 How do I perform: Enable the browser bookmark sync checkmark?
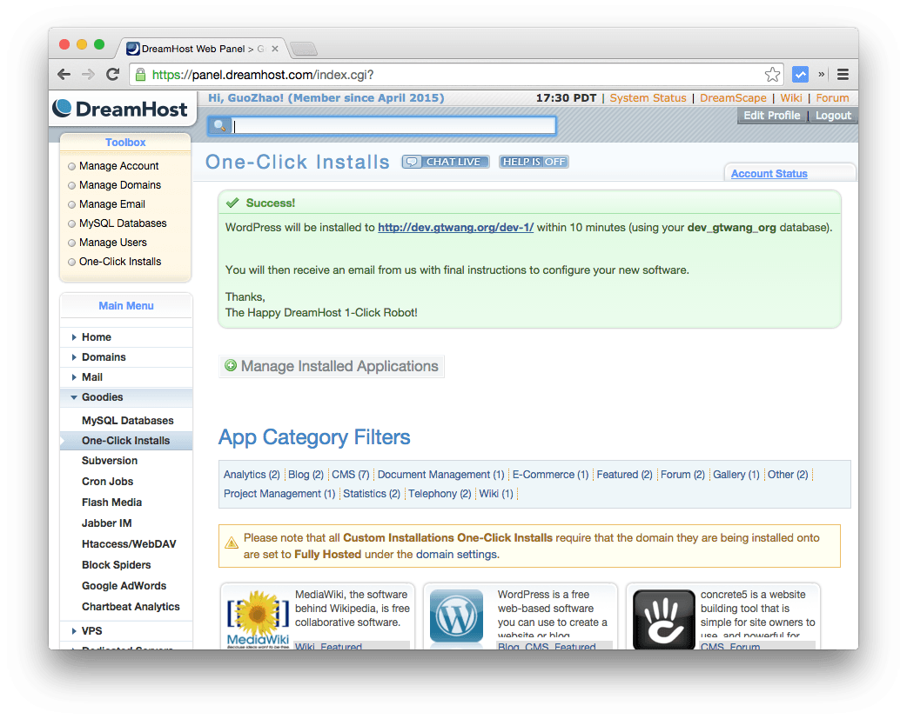point(800,75)
